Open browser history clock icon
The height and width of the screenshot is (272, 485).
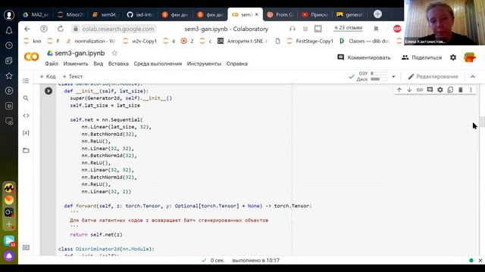[9, 45]
